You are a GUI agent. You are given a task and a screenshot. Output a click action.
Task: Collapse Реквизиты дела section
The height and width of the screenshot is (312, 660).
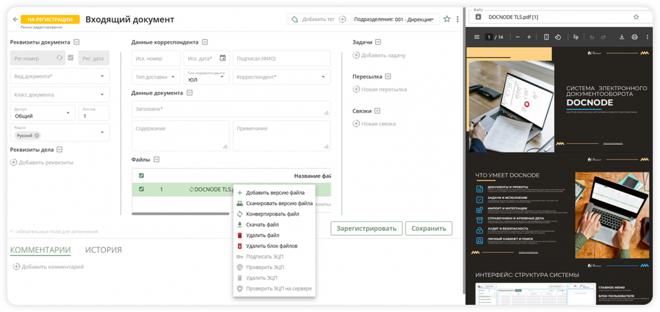59,149
